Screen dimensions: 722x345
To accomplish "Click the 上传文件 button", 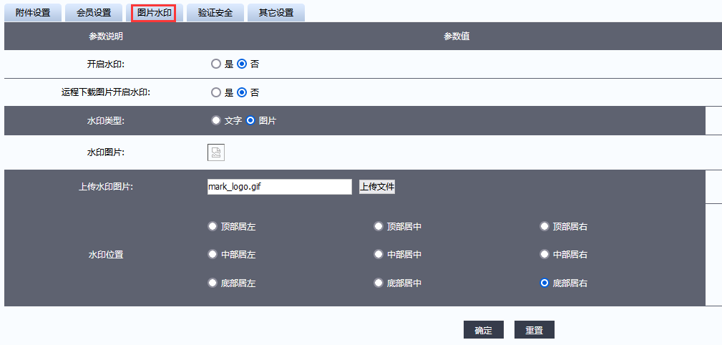I will point(377,187).
